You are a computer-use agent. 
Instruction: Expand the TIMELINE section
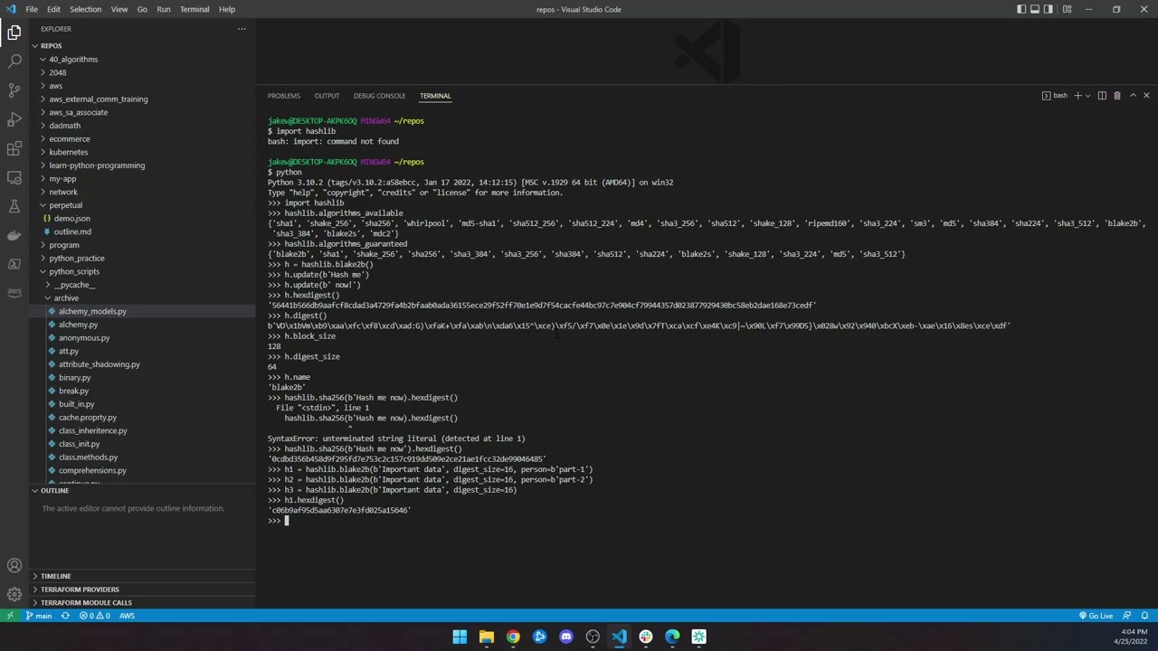click(55, 576)
